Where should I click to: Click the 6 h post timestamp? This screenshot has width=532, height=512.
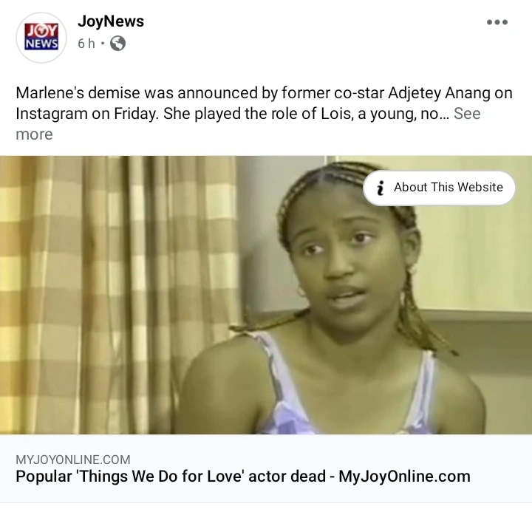[86, 44]
